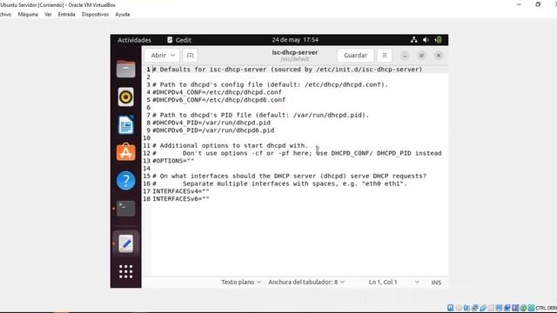Open the VirtualBox Ver menu
557x313 pixels.
48,14
